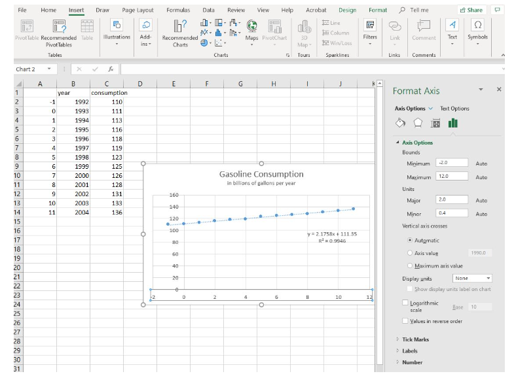The width and height of the screenshot is (516, 378).
Task: Open the chart Design tab
Action: pyautogui.click(x=348, y=10)
